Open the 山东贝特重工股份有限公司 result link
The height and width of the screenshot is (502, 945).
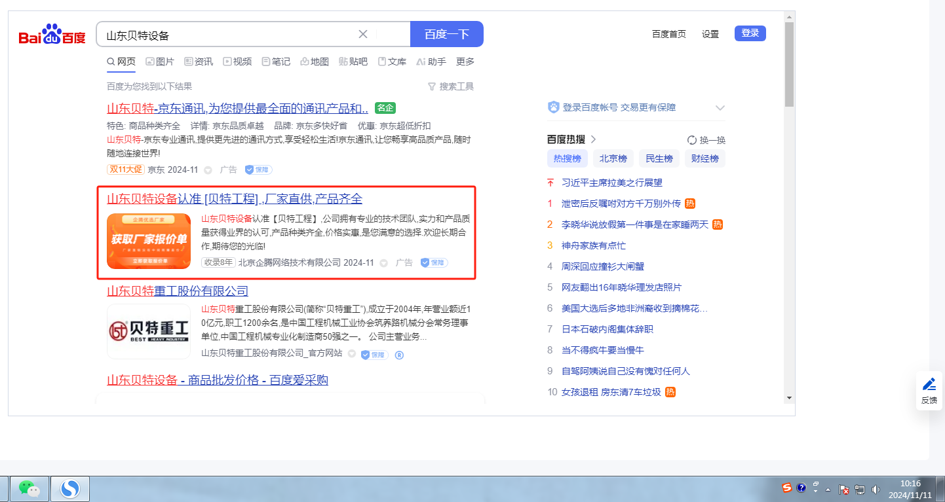pos(178,291)
